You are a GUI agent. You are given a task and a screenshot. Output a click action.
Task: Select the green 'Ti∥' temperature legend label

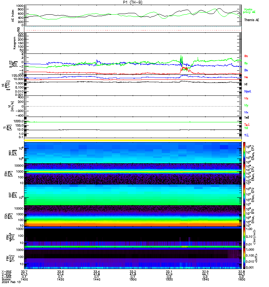click(x=246, y=128)
